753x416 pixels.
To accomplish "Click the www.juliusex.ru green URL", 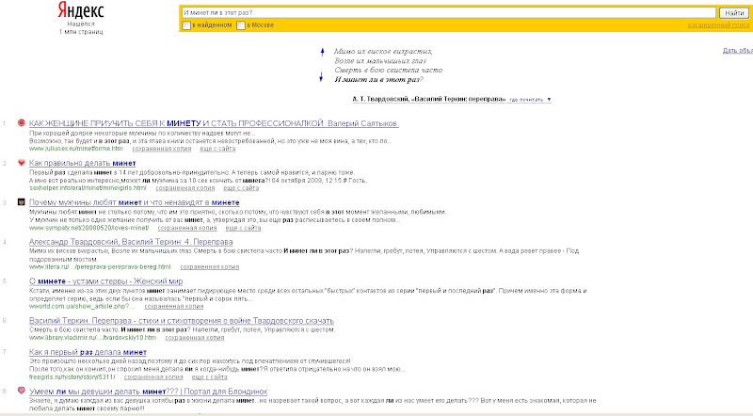I will coord(76,149).
